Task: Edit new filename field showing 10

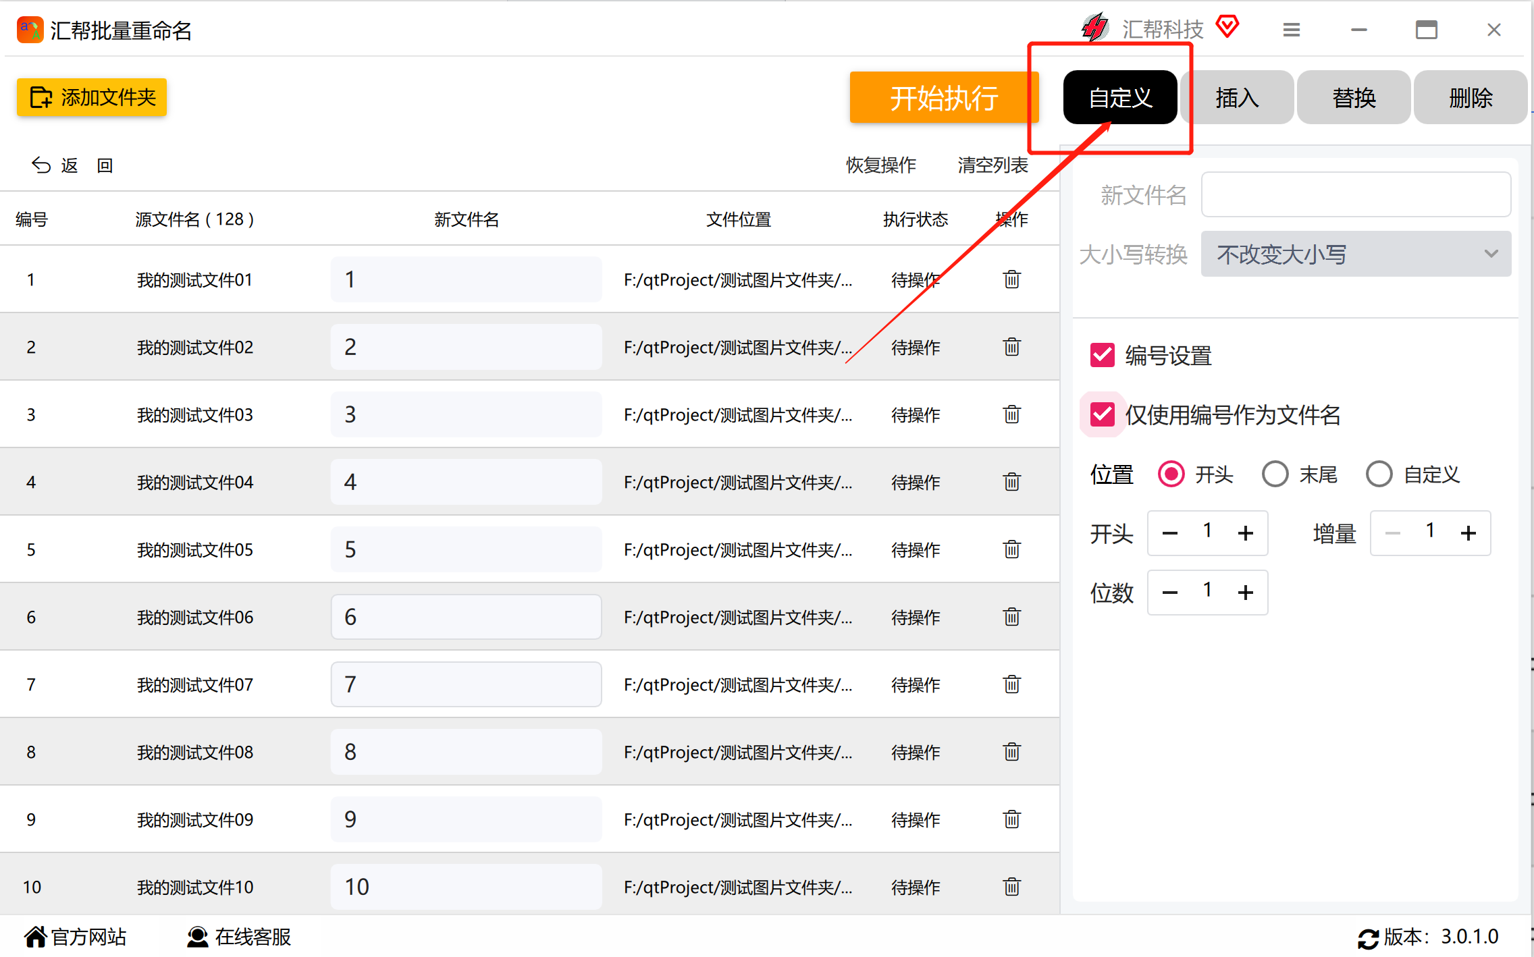Action: tap(466, 887)
